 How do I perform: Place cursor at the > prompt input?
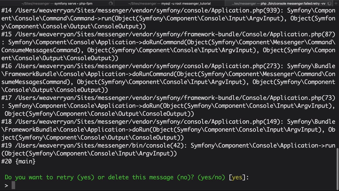[x=13, y=185]
